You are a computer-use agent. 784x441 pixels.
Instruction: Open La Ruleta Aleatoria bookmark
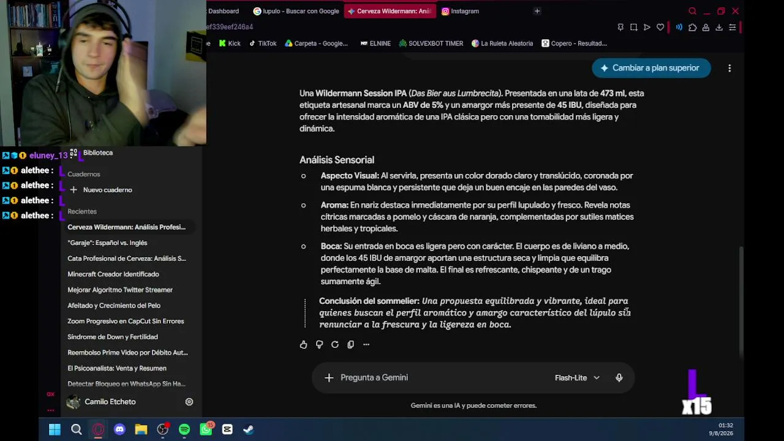click(x=502, y=43)
